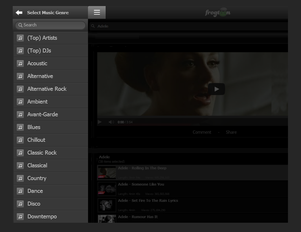Image resolution: width=301 pixels, height=232 pixels.
Task: Open the Adele - Someone Like You thumbnail
Action: [x=107, y=189]
